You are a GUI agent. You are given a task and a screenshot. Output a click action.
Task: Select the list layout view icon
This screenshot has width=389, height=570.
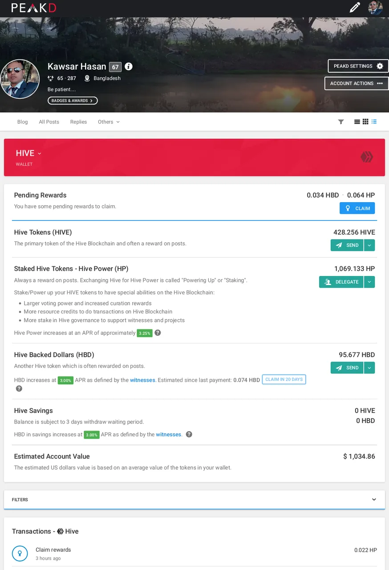click(x=357, y=122)
